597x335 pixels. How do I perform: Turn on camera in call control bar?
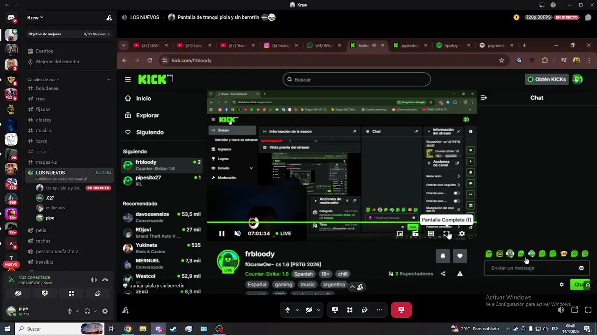(309, 310)
